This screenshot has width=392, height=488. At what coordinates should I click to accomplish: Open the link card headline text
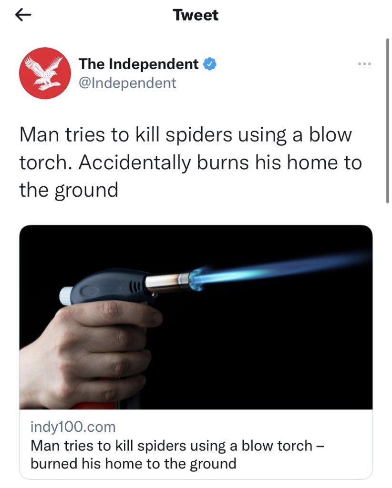[177, 454]
